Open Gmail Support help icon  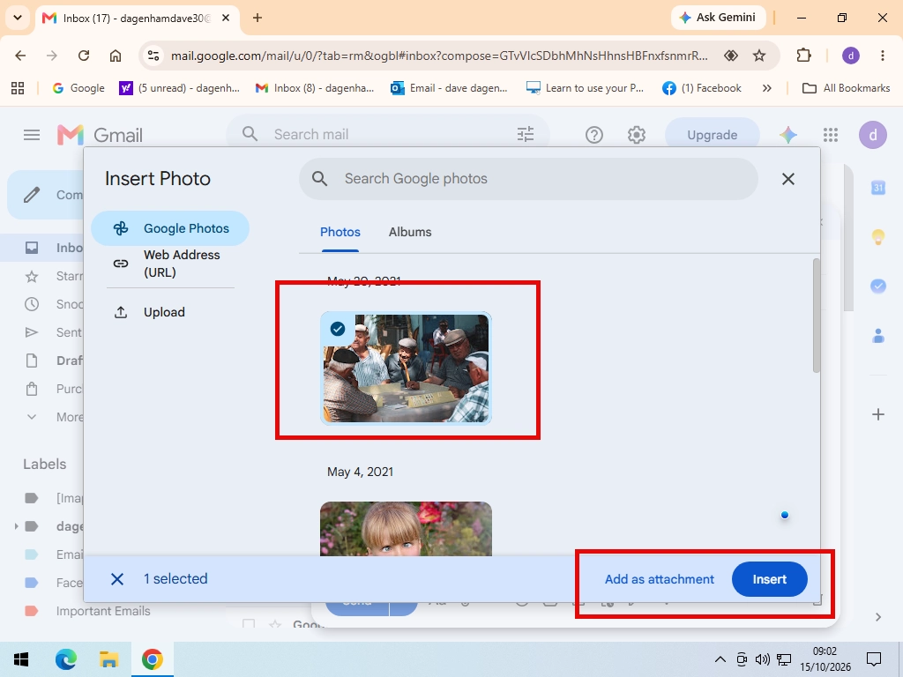coord(593,135)
